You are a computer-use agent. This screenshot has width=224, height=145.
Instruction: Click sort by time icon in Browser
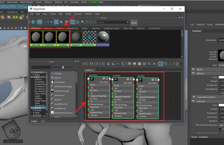click(x=82, y=22)
